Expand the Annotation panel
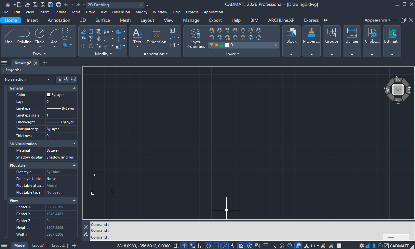The height and width of the screenshot is (249, 415). click(156, 54)
